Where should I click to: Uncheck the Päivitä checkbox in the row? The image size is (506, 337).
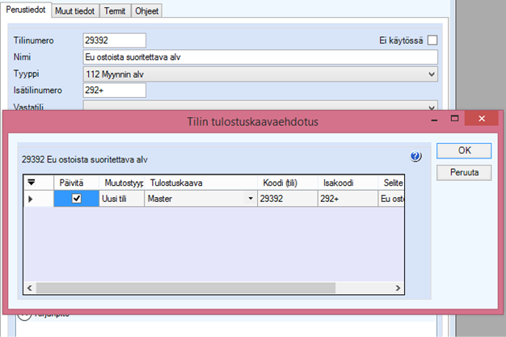tap(77, 199)
